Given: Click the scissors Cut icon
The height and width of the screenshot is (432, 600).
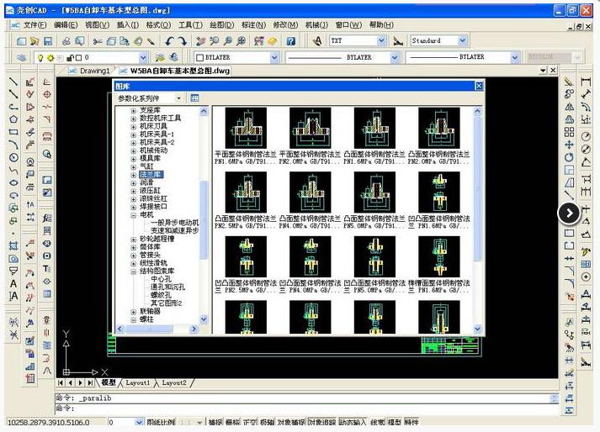Looking at the screenshot, I should (98, 40).
